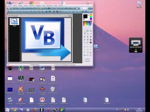150x112 pixels.
Task: Select the Blur tool
Action: pyautogui.click(x=88, y=40)
